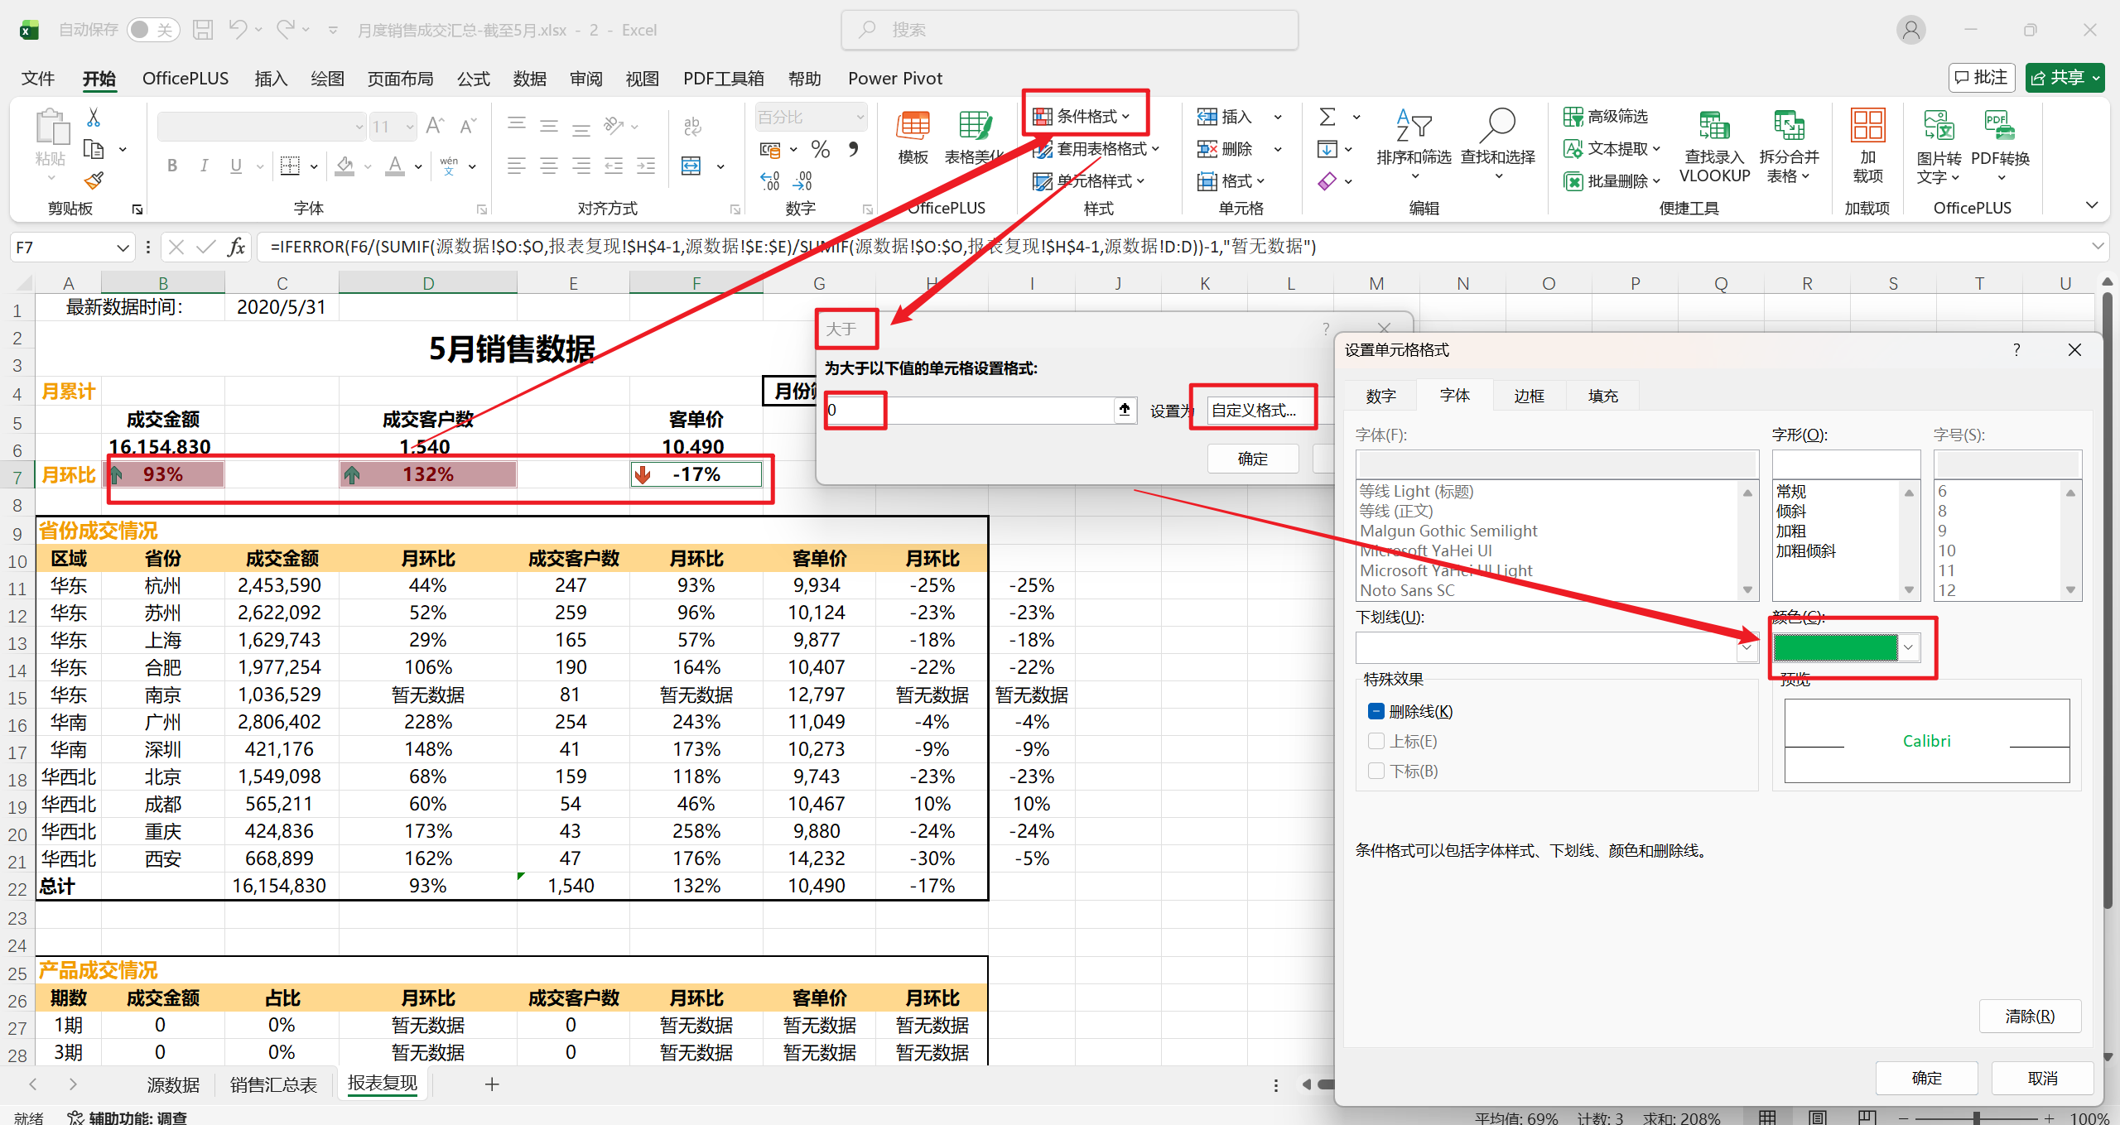2120x1125 pixels.
Task: Select the 查找录入 VLOOKUP tool
Action: tap(1713, 147)
